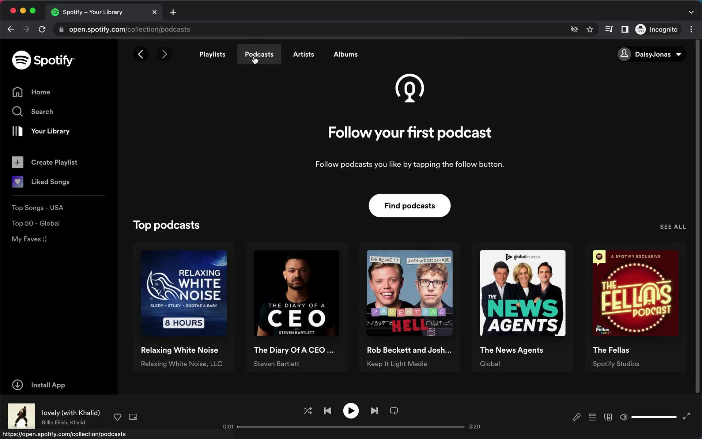Click the now playing album art

coord(22,416)
